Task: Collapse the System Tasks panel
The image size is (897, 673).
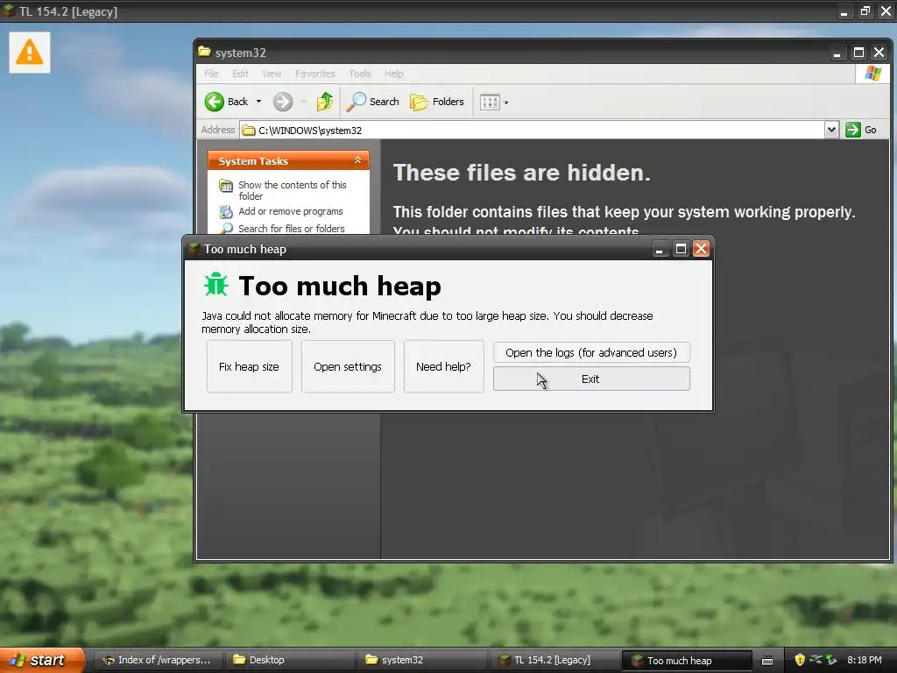Action: coord(357,160)
